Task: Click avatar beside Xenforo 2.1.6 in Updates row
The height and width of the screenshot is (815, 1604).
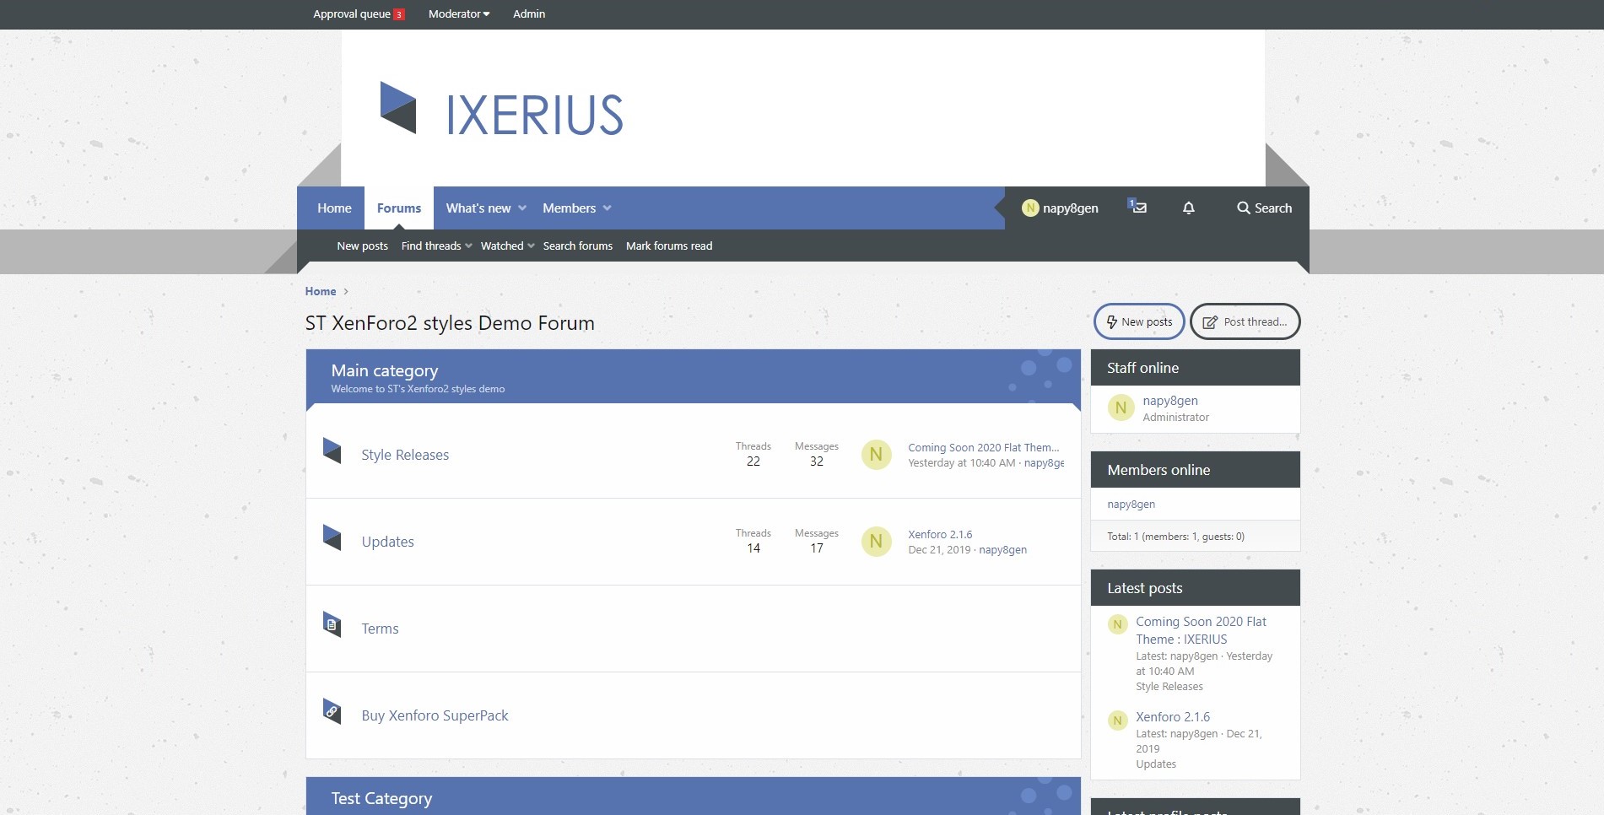Action: click(x=876, y=542)
